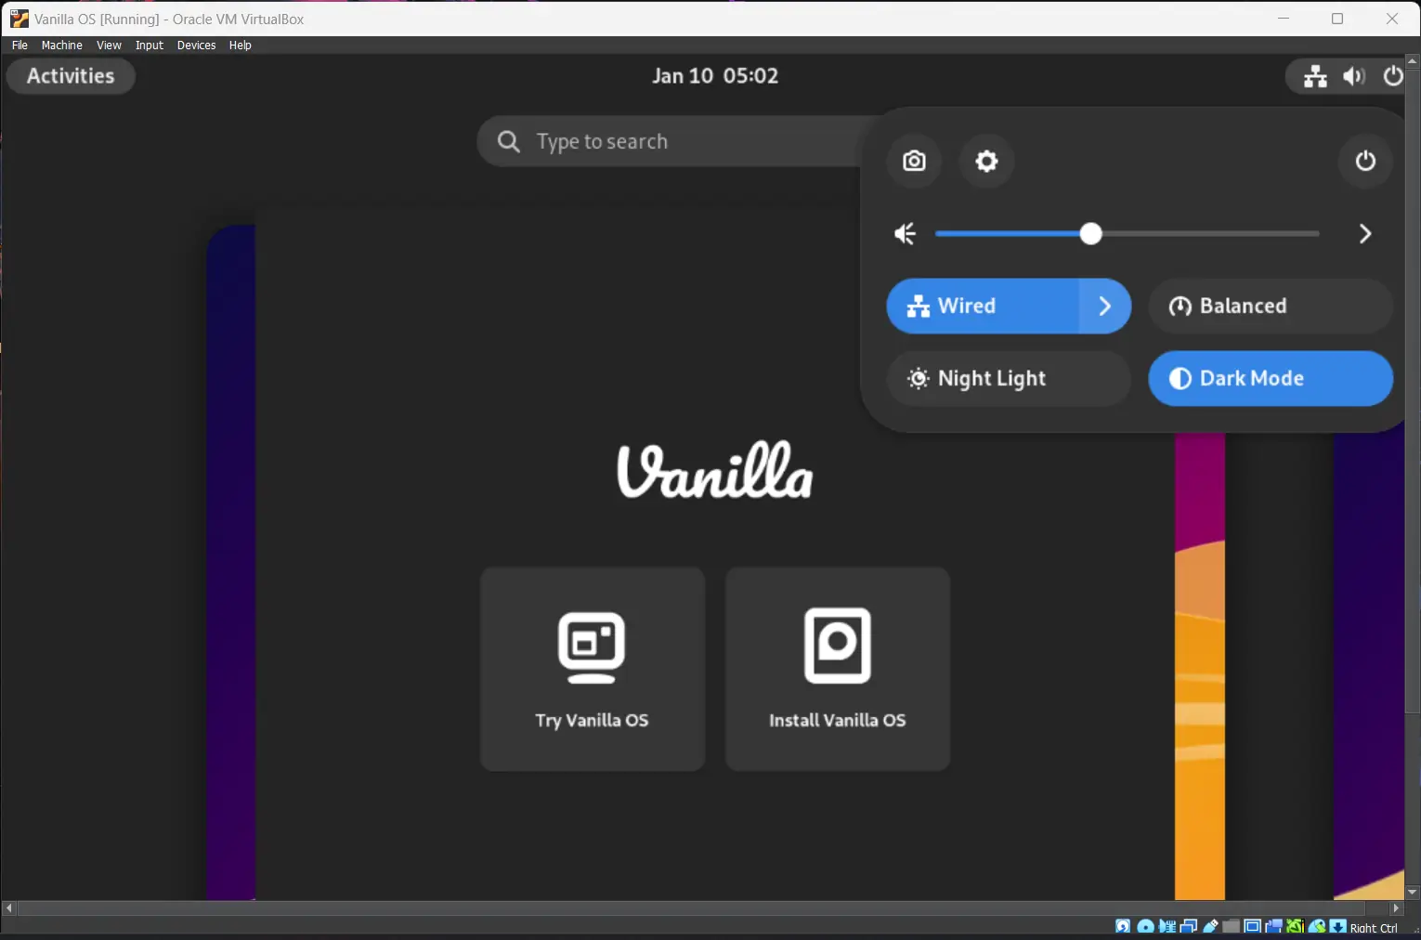Open the View menu
Image resolution: width=1421 pixels, height=940 pixels.
[109, 45]
